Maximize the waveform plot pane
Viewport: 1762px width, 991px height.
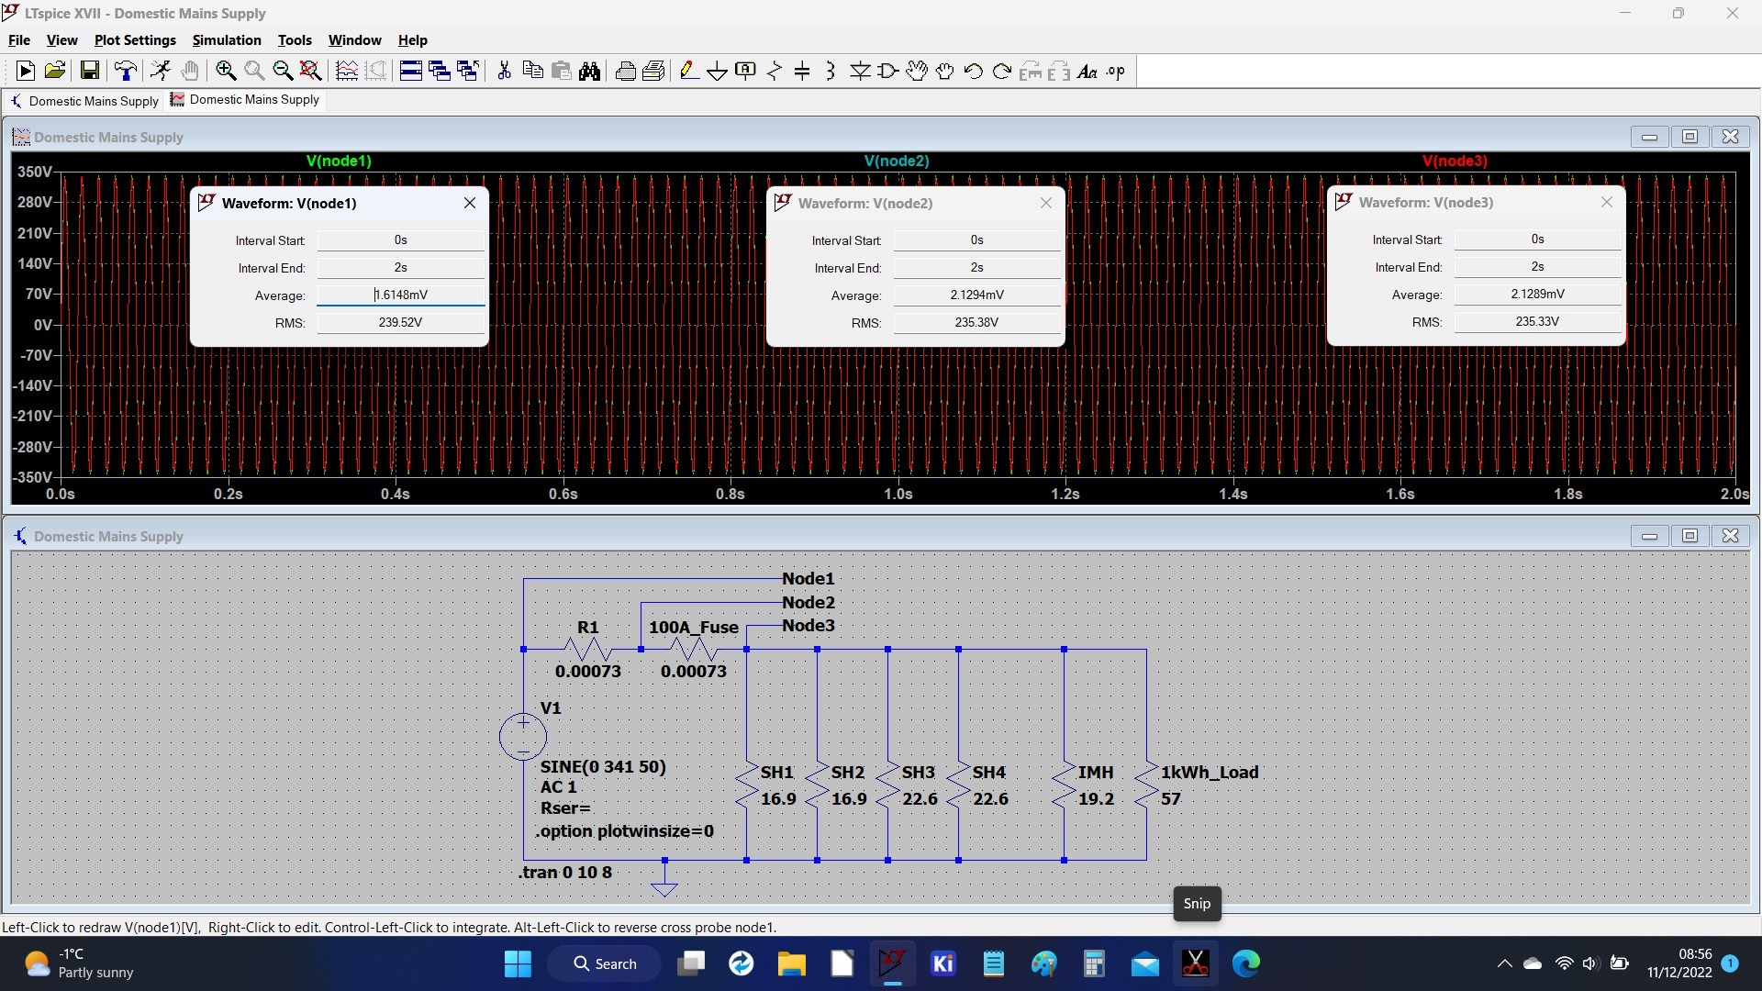(x=1690, y=137)
